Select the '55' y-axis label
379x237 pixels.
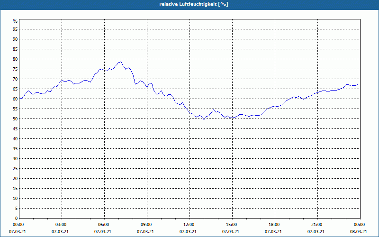tap(15, 109)
